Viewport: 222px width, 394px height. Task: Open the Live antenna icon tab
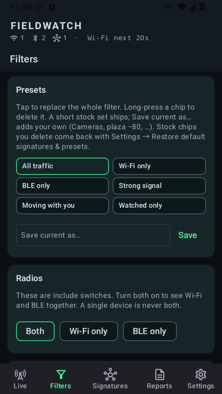(20, 375)
